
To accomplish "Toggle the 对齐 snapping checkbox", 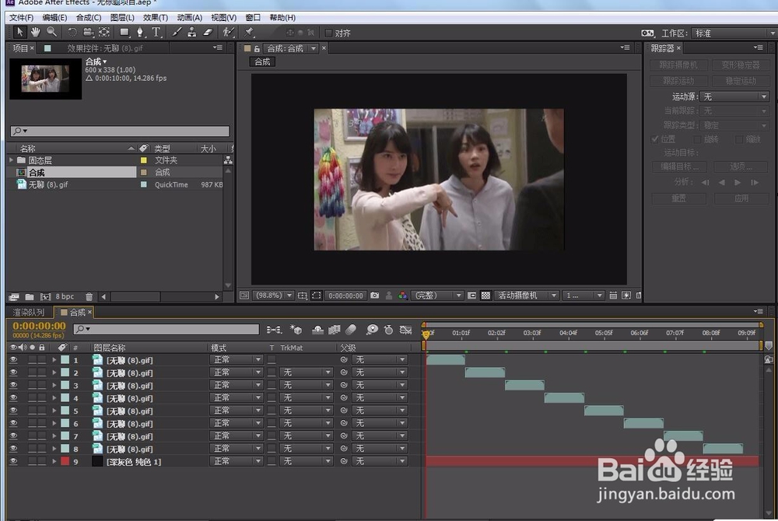I will coord(328,33).
